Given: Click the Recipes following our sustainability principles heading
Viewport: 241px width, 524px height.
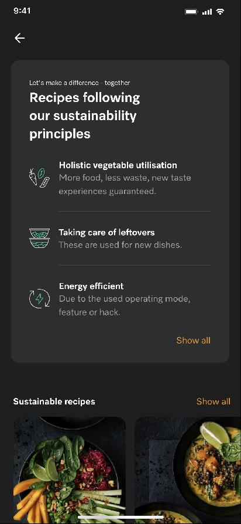Looking at the screenshot, I should click(85, 115).
